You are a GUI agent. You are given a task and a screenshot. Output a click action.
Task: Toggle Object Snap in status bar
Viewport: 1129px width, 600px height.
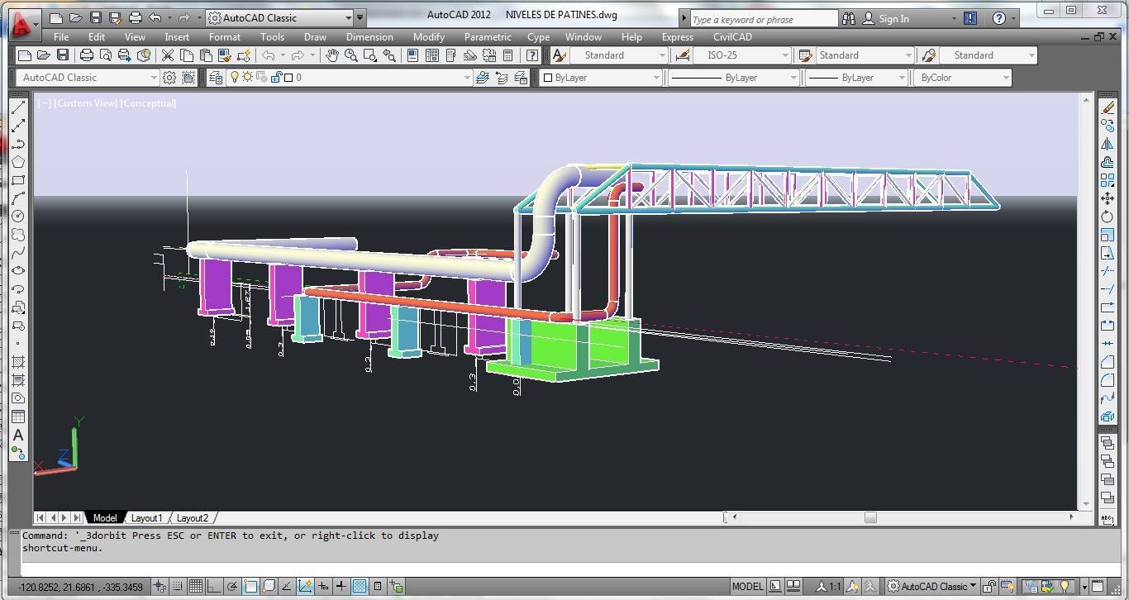250,587
